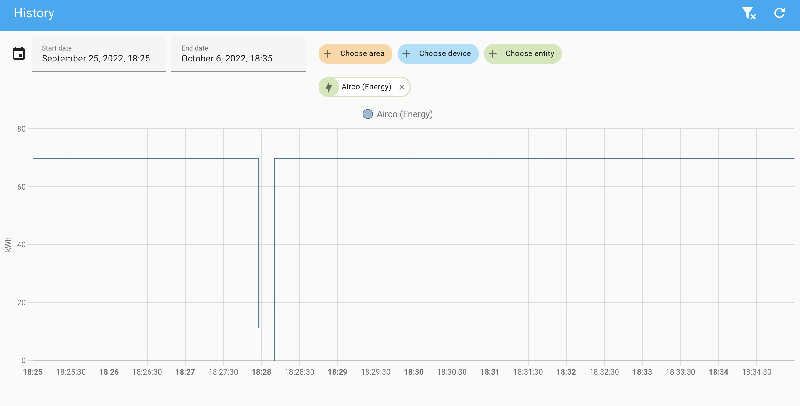Screen dimensions: 800x406
Task: Click the calendar icon
Action: point(19,53)
